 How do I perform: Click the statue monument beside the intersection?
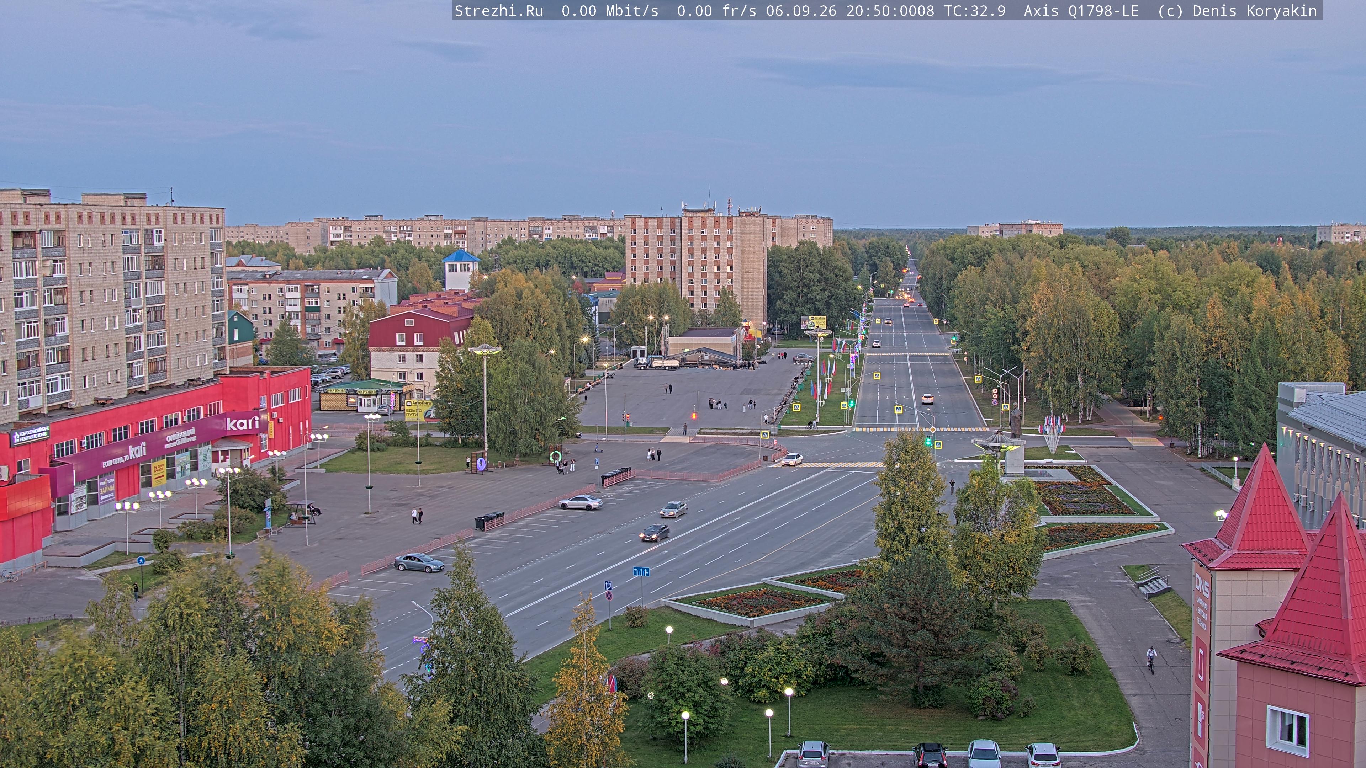1015,421
